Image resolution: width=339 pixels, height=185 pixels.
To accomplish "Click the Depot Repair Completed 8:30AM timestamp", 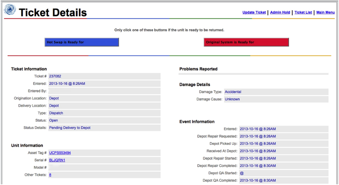I will click(258, 166).
